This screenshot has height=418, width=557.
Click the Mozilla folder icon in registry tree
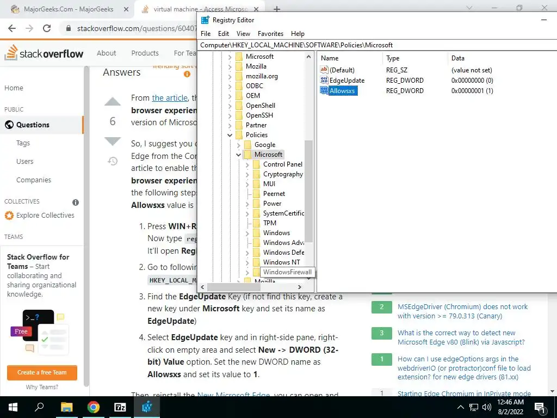coord(239,66)
